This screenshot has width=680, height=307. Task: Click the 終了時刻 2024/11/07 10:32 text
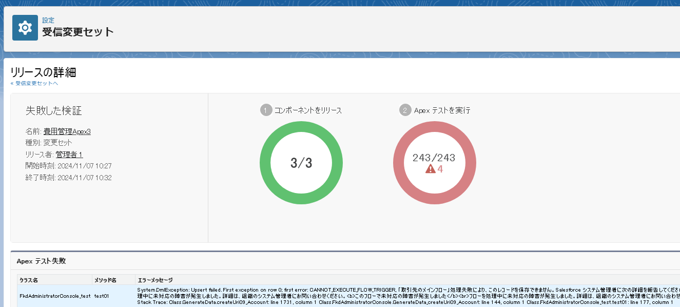(69, 178)
